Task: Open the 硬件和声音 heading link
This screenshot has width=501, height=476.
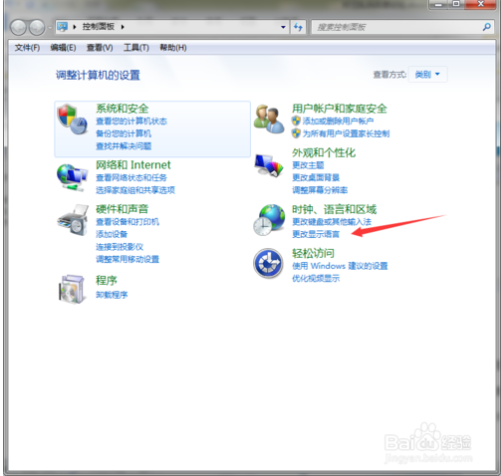Action: (x=122, y=209)
